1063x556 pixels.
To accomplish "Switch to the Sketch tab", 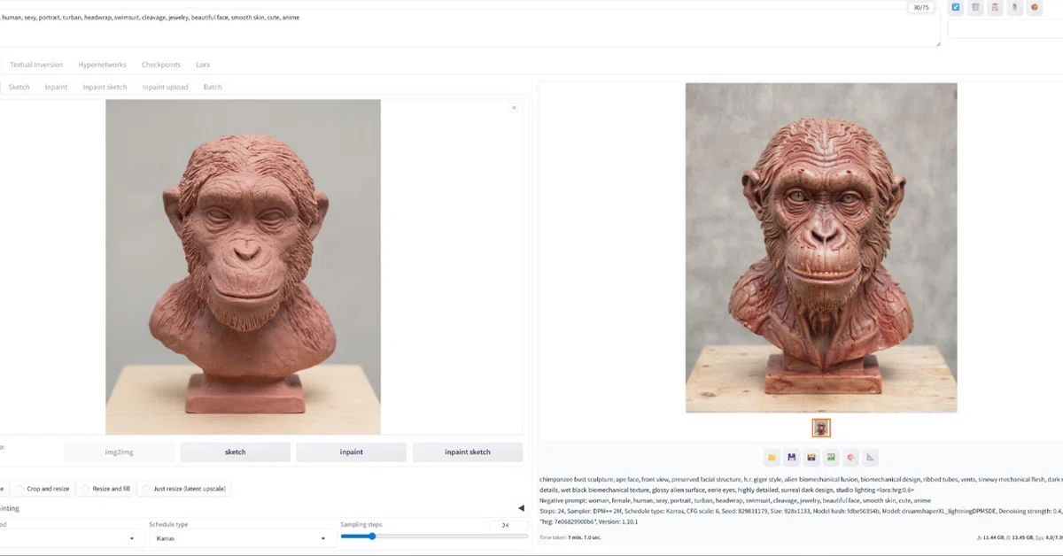I will (19, 87).
